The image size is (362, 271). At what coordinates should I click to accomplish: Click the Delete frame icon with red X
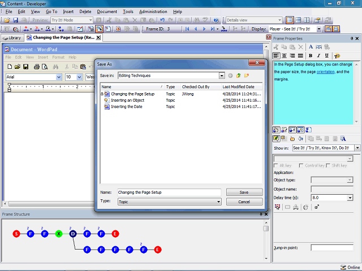coord(37,29)
